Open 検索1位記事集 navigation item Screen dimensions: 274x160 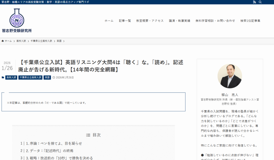[250, 21]
